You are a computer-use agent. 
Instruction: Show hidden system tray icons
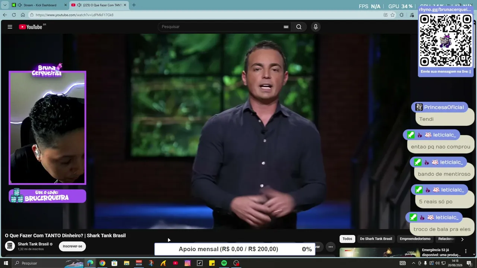(414, 263)
